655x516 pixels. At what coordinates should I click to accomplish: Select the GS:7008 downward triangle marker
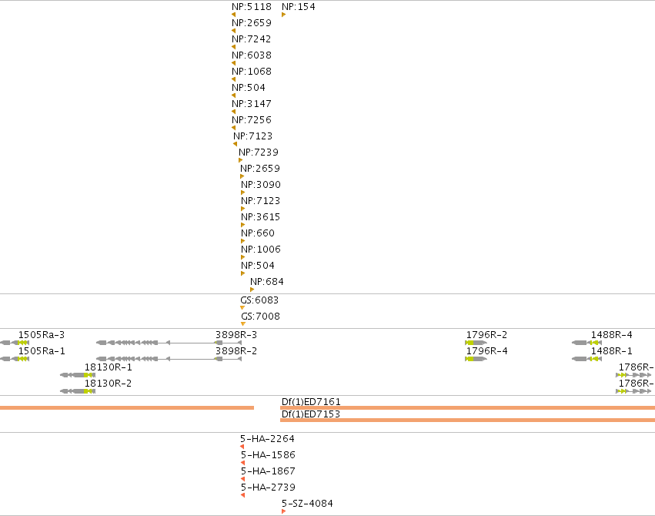243,323
